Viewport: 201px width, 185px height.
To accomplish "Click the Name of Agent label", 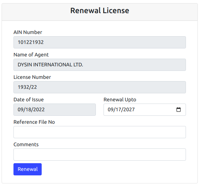I will (31, 55).
